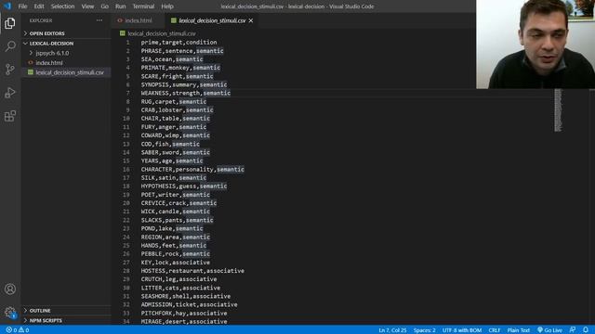Open the Source Control view icon
This screenshot has width=595, height=334.
10,70
